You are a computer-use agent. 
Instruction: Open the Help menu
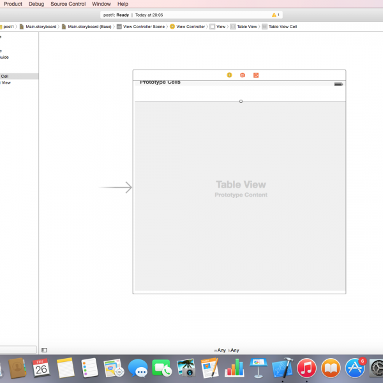click(x=123, y=4)
